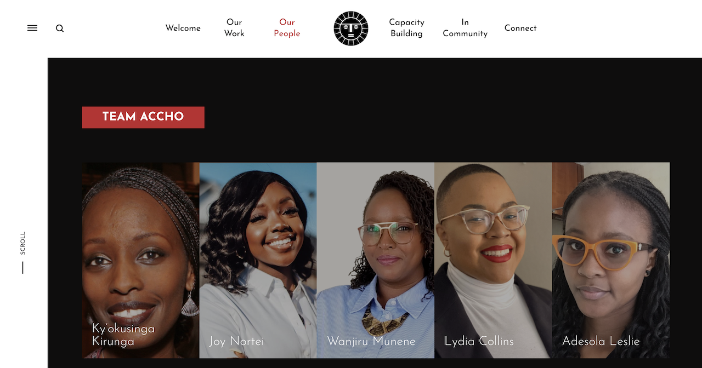Click the Joy Nortei name caption

point(236,341)
